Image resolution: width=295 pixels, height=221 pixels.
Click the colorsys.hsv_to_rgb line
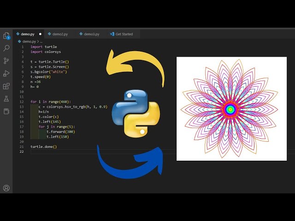(73, 107)
